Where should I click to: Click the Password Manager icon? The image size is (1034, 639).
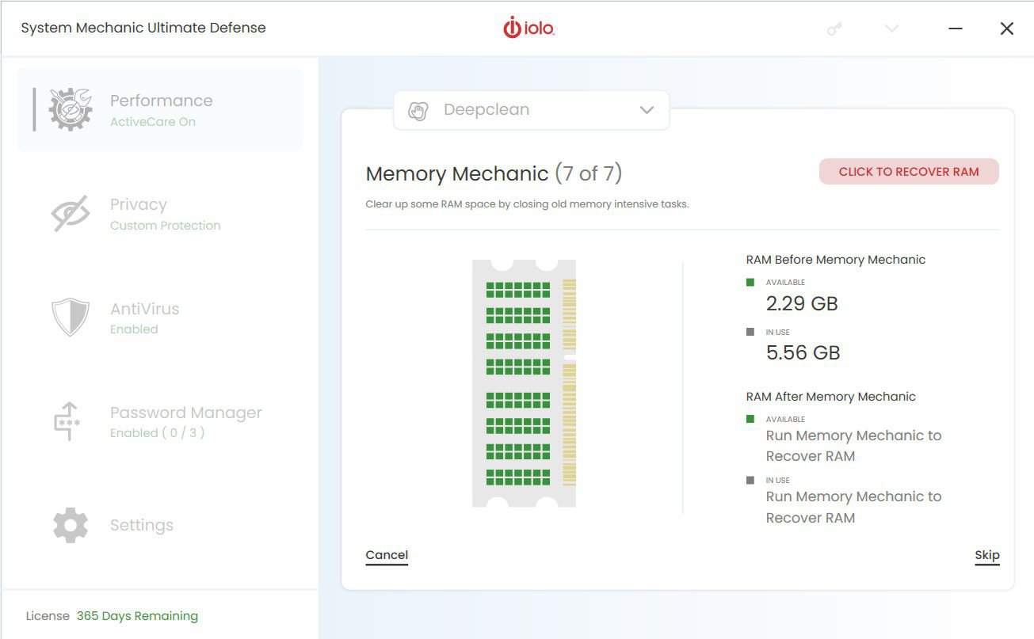[68, 421]
